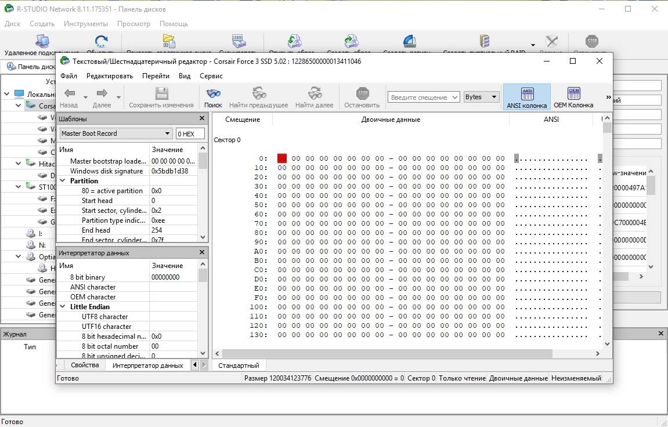Image resolution: width=668 pixels, height=427 pixels.
Task: Click the Back (Назад) arrow icon
Action: pos(69,93)
